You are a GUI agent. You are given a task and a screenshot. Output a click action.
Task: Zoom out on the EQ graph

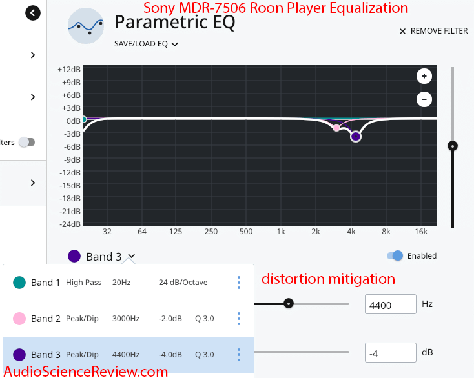tap(424, 99)
